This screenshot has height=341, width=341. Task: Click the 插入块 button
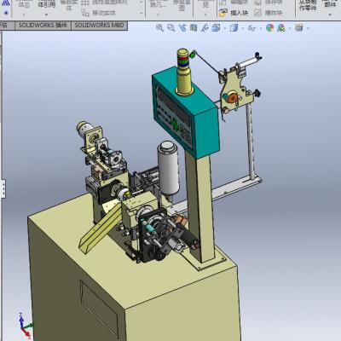(234, 13)
